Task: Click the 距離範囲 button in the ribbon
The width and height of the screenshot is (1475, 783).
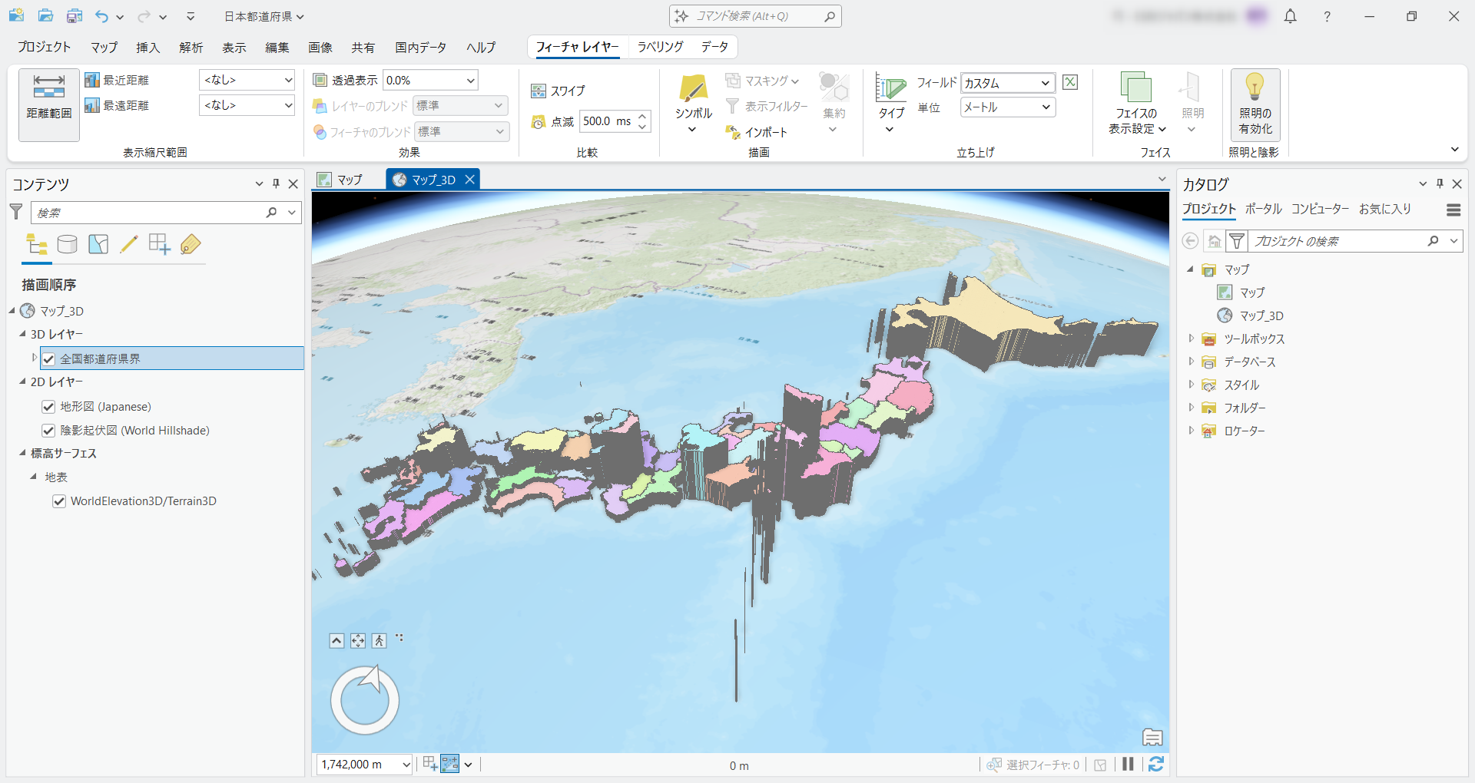Action: 49,104
